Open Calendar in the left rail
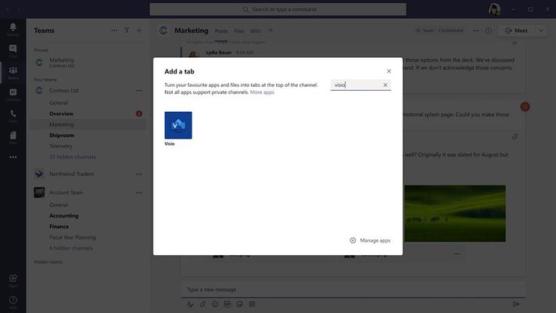 click(13, 95)
